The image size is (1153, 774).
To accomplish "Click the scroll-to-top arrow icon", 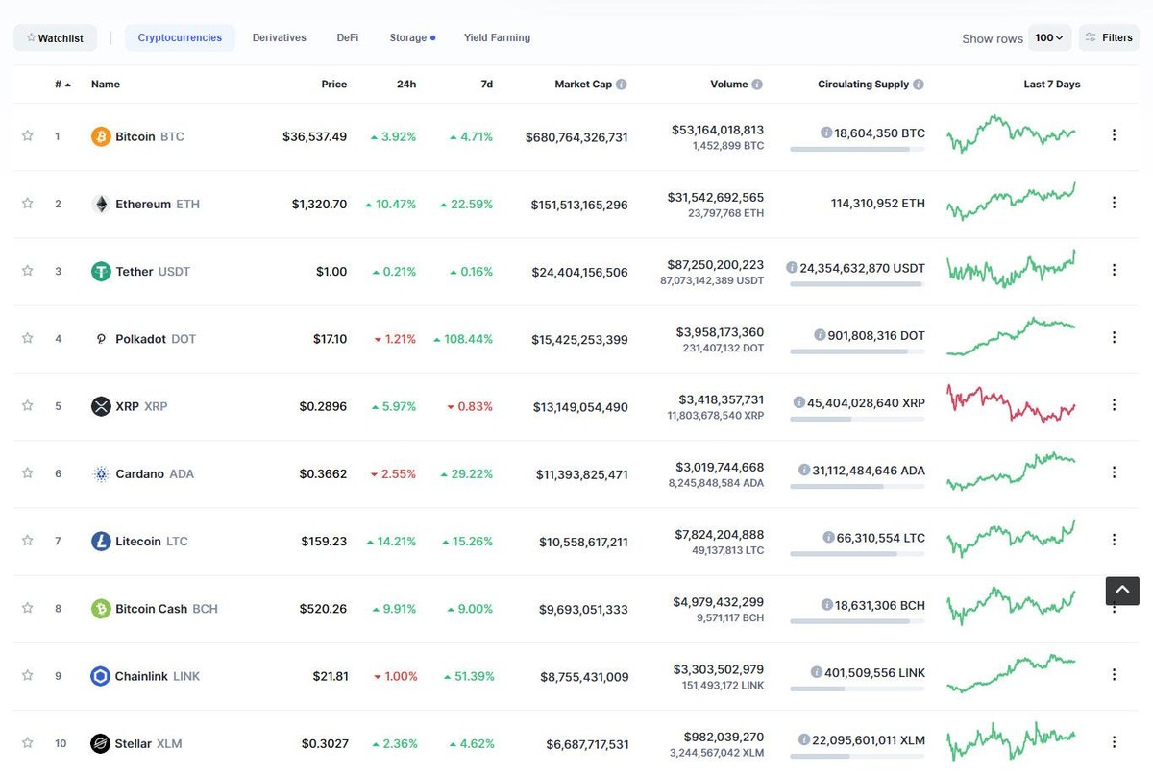I will pos(1121,591).
